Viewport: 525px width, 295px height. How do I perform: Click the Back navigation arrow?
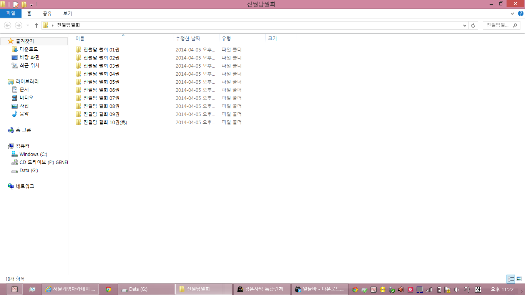tap(7, 25)
